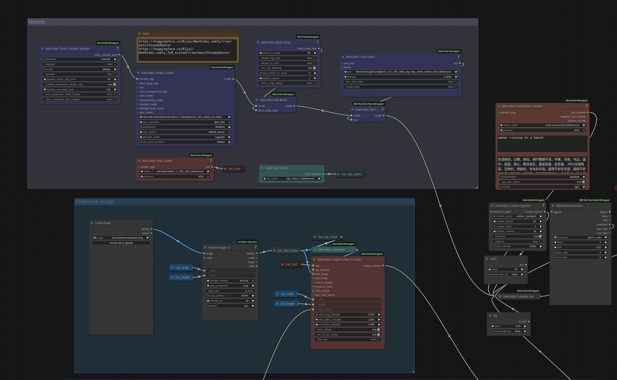Click help icon on WanVideo VAE Loader node
The width and height of the screenshot is (617, 380).
point(210,161)
